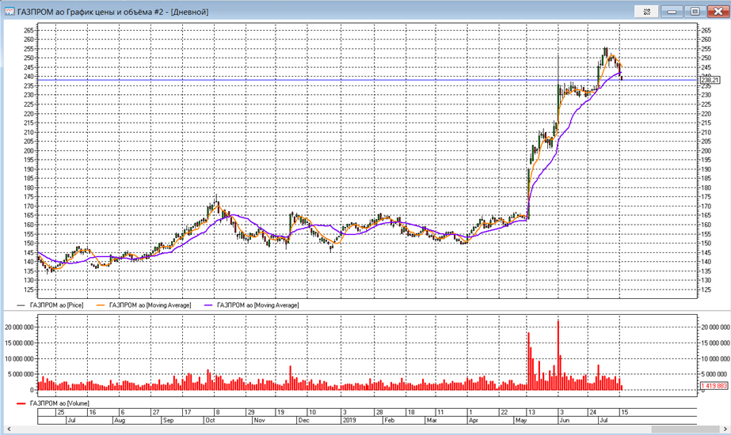Viewport: 731px width, 435px height.
Task: Click the 2019 year label on the time axis
Action: (x=349, y=420)
